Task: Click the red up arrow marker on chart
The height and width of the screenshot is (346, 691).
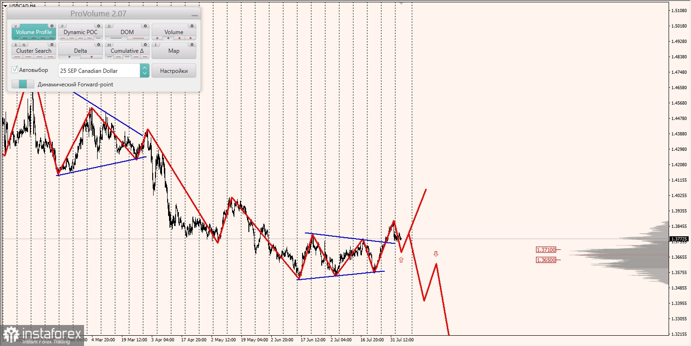Action: pyautogui.click(x=401, y=260)
